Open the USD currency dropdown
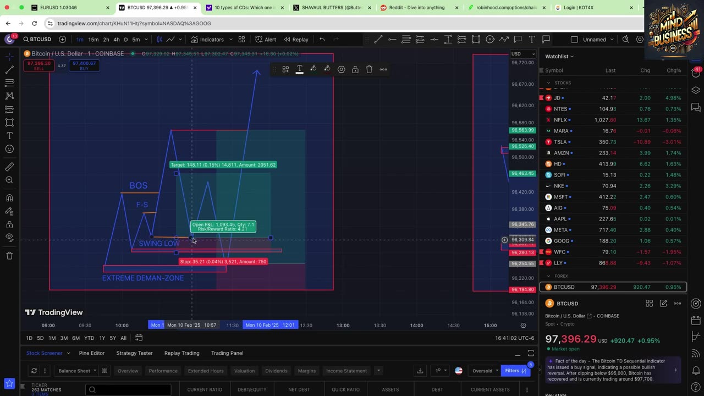 click(522, 53)
